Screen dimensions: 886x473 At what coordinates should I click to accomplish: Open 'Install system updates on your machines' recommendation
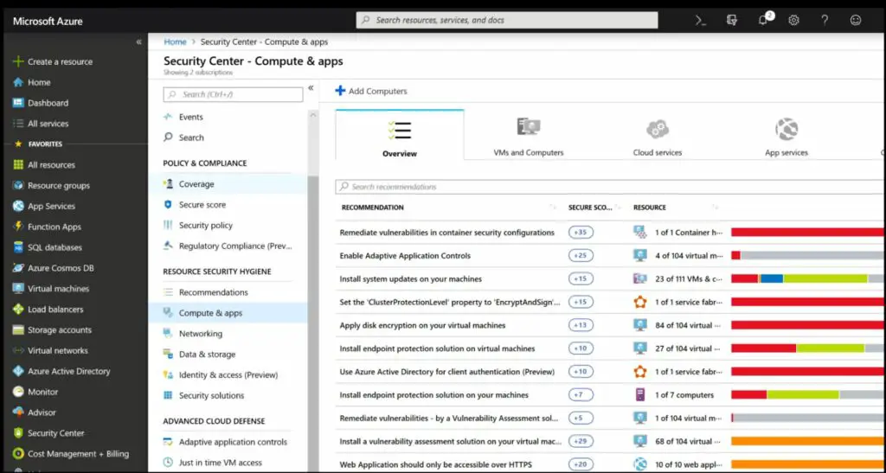(411, 278)
